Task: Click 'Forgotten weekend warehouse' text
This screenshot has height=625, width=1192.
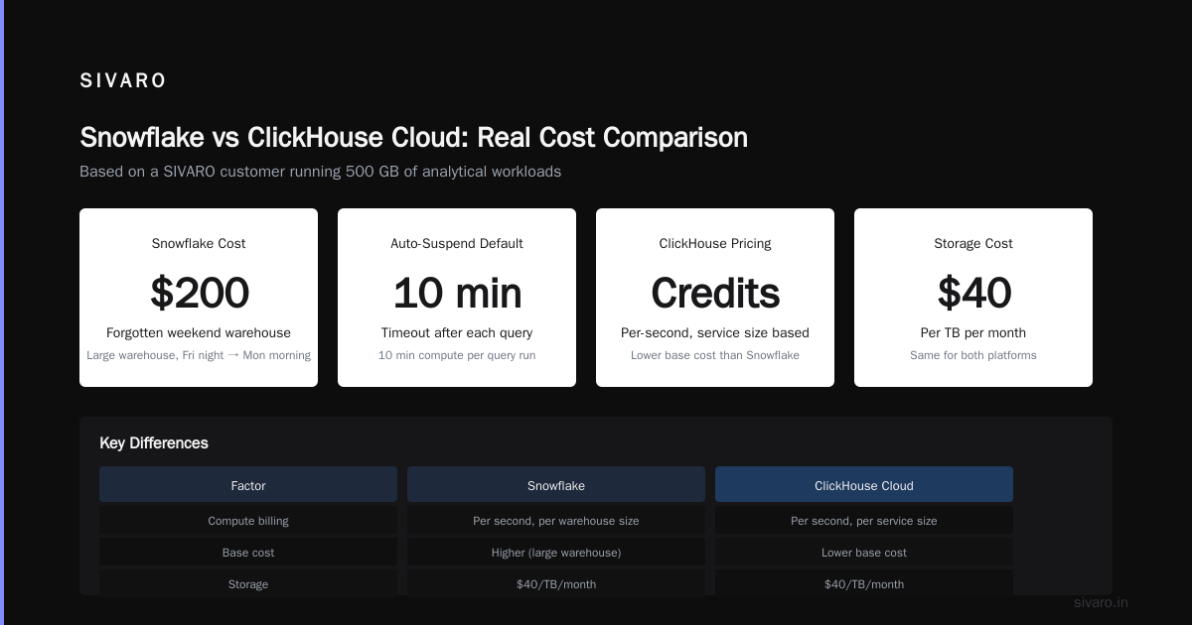Action: click(199, 332)
